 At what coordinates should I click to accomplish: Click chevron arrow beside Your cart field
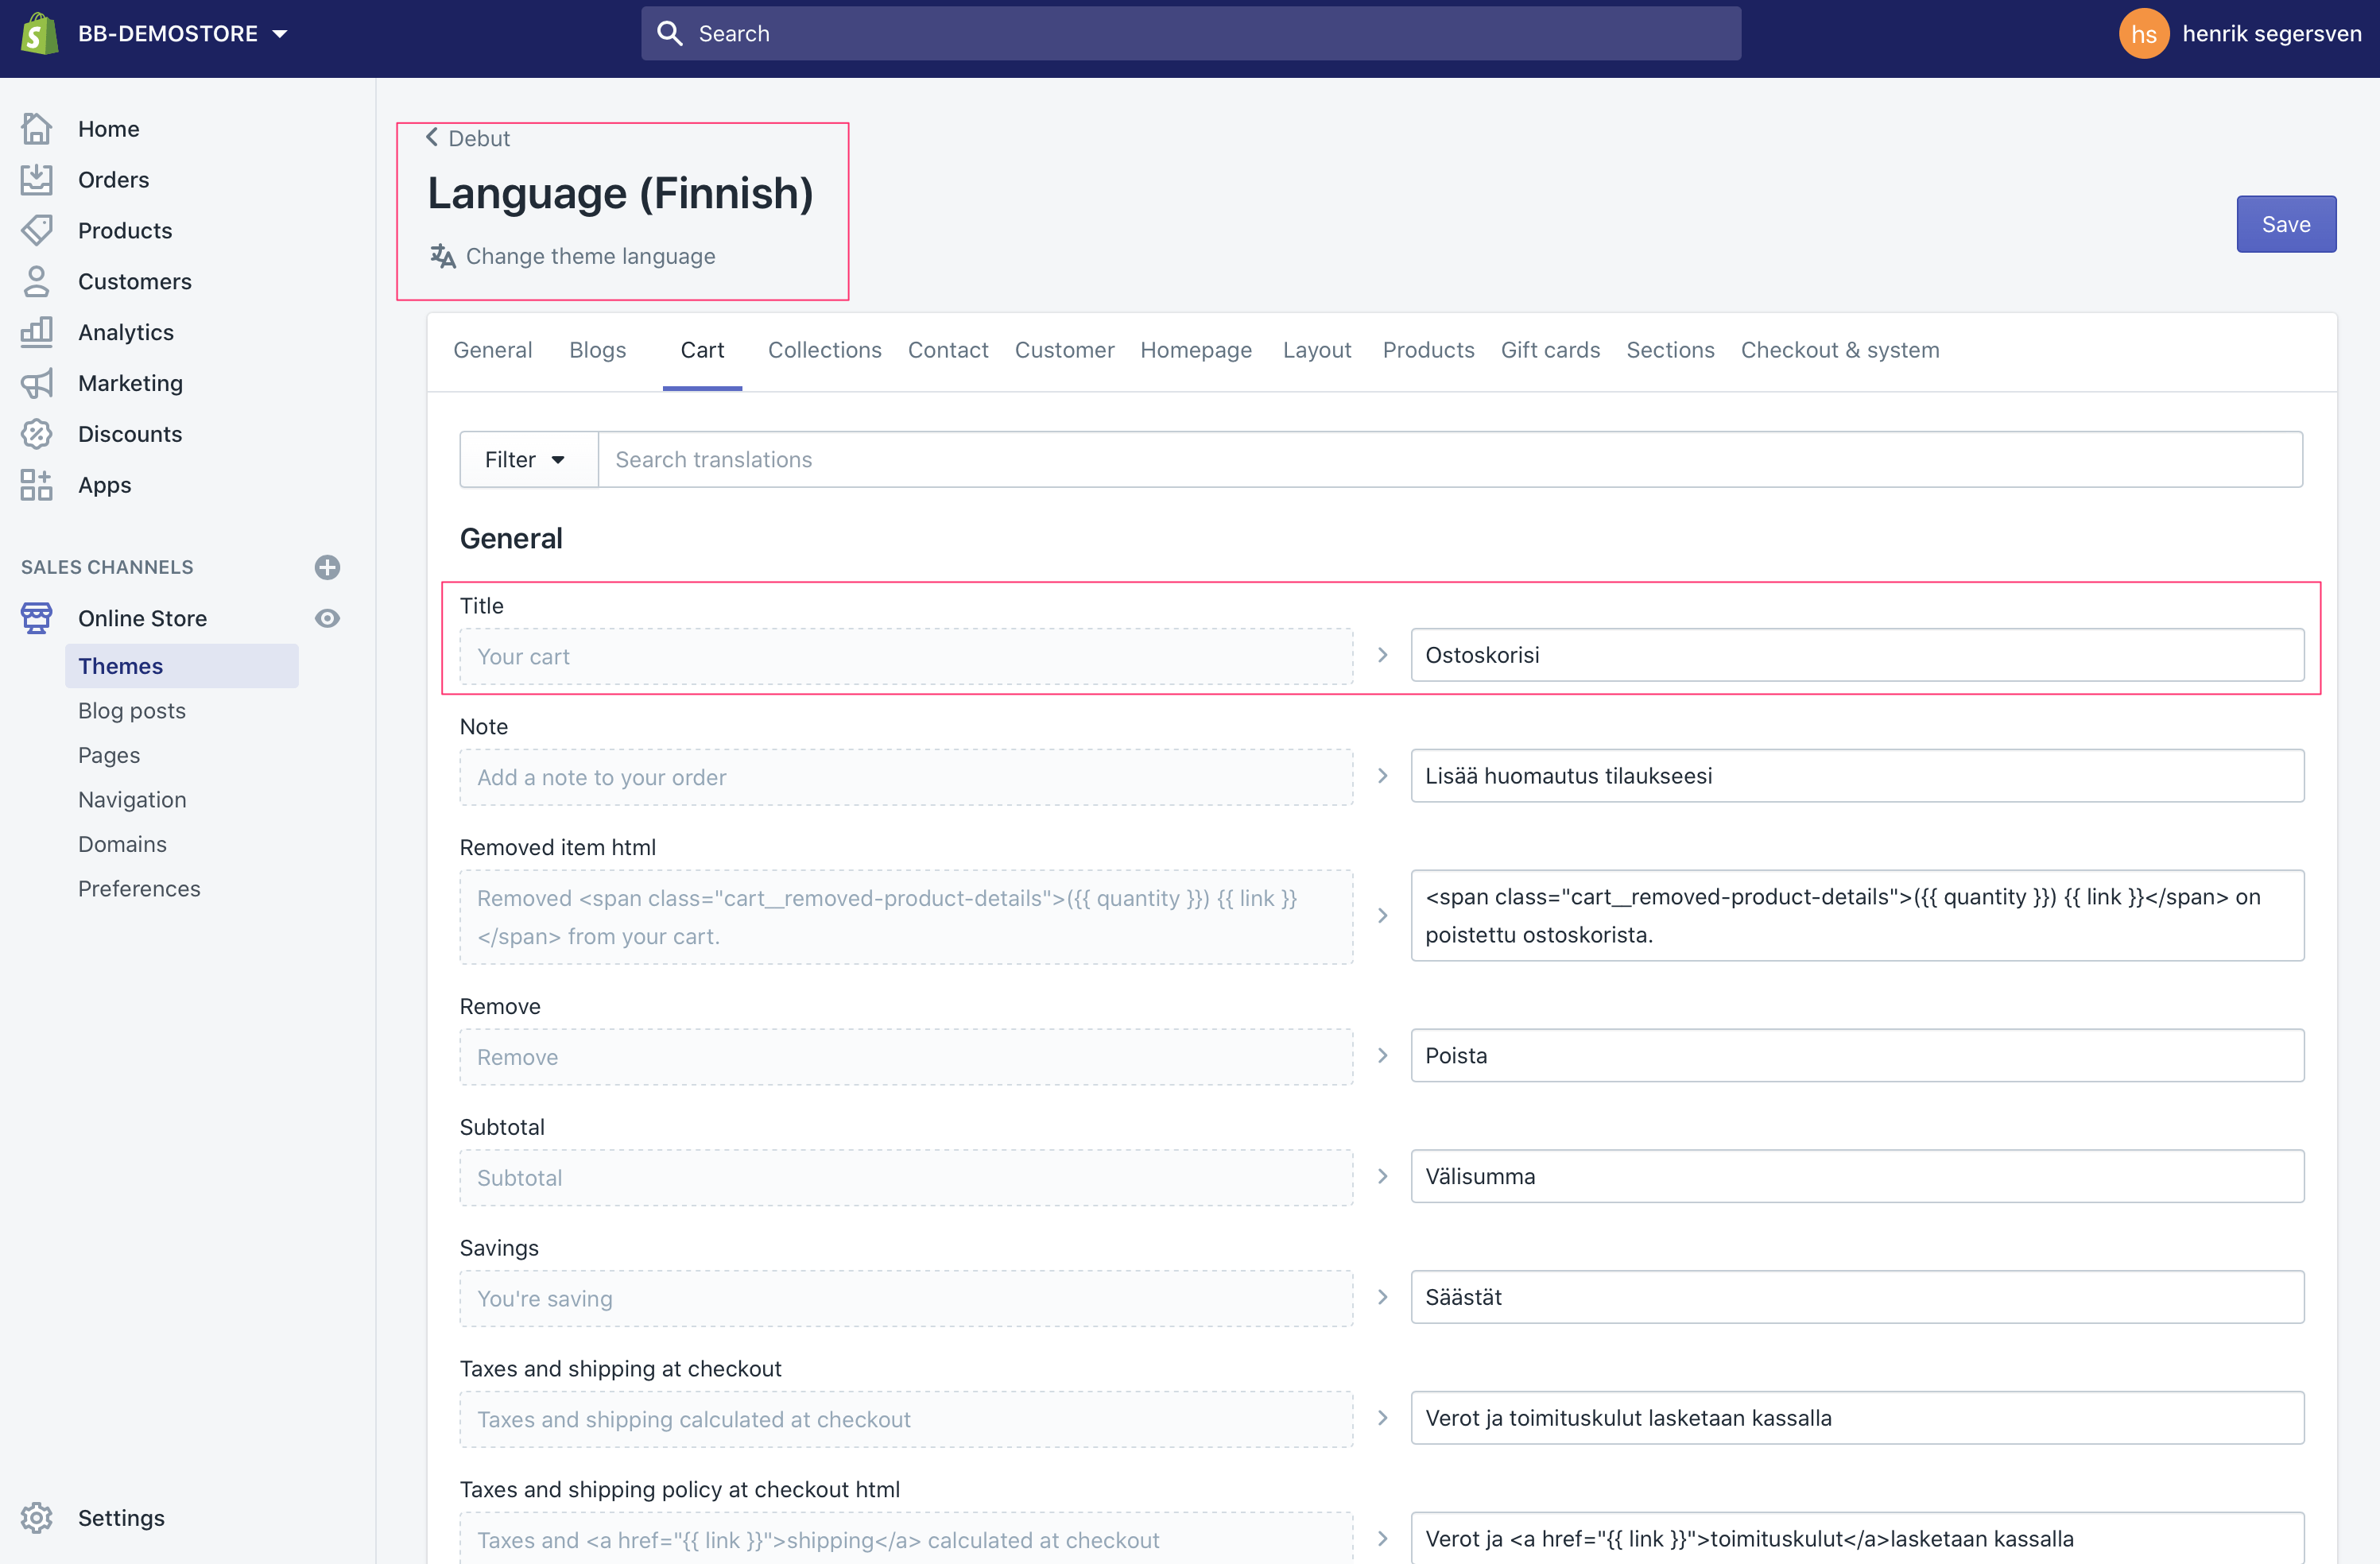[1382, 655]
